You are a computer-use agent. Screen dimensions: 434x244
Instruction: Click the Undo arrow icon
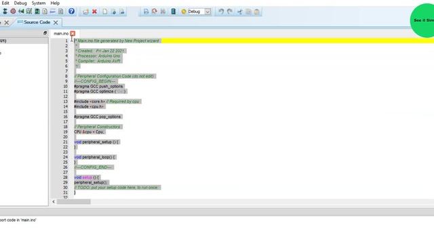(x=221, y=12)
